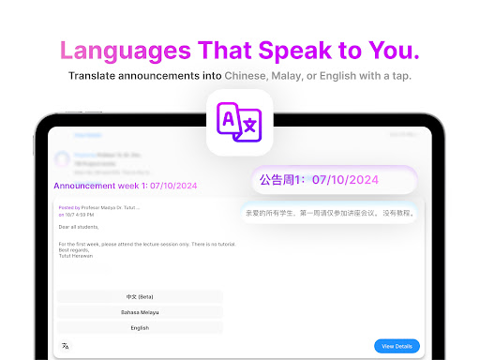The width and height of the screenshot is (480, 360).
Task: Click the large translate app icon
Action: (x=240, y=123)
